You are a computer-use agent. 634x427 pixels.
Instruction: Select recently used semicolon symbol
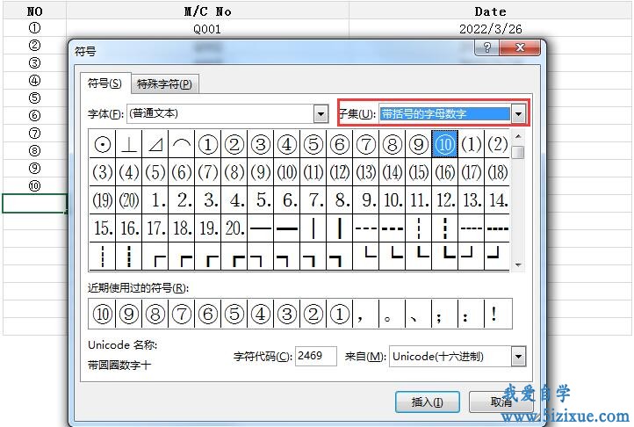click(445, 314)
